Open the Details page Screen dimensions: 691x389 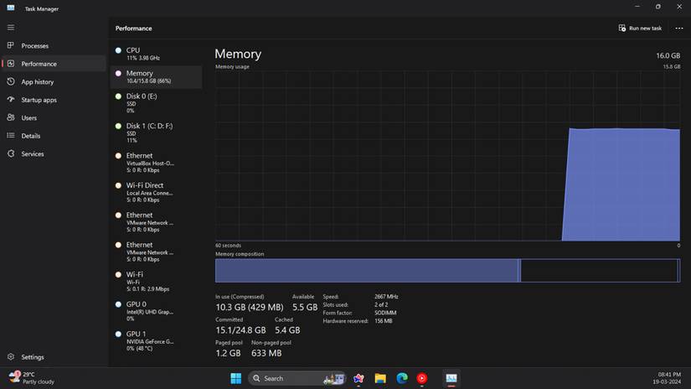[x=54, y=136]
